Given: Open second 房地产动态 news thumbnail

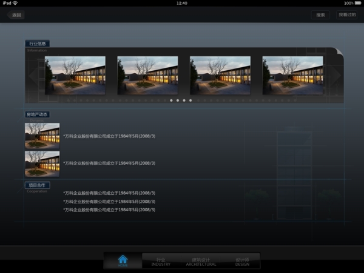Looking at the screenshot, I should click(42, 164).
